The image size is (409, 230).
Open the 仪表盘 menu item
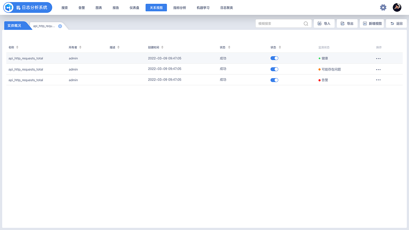click(x=134, y=7)
